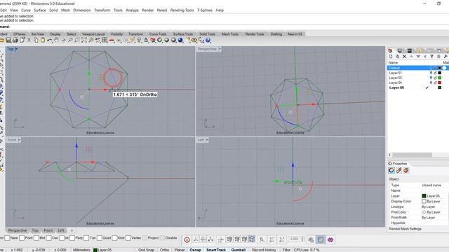Viewport: 449px width, 252px height.
Task: Toggle Planar in status bar
Action: tap(180, 250)
